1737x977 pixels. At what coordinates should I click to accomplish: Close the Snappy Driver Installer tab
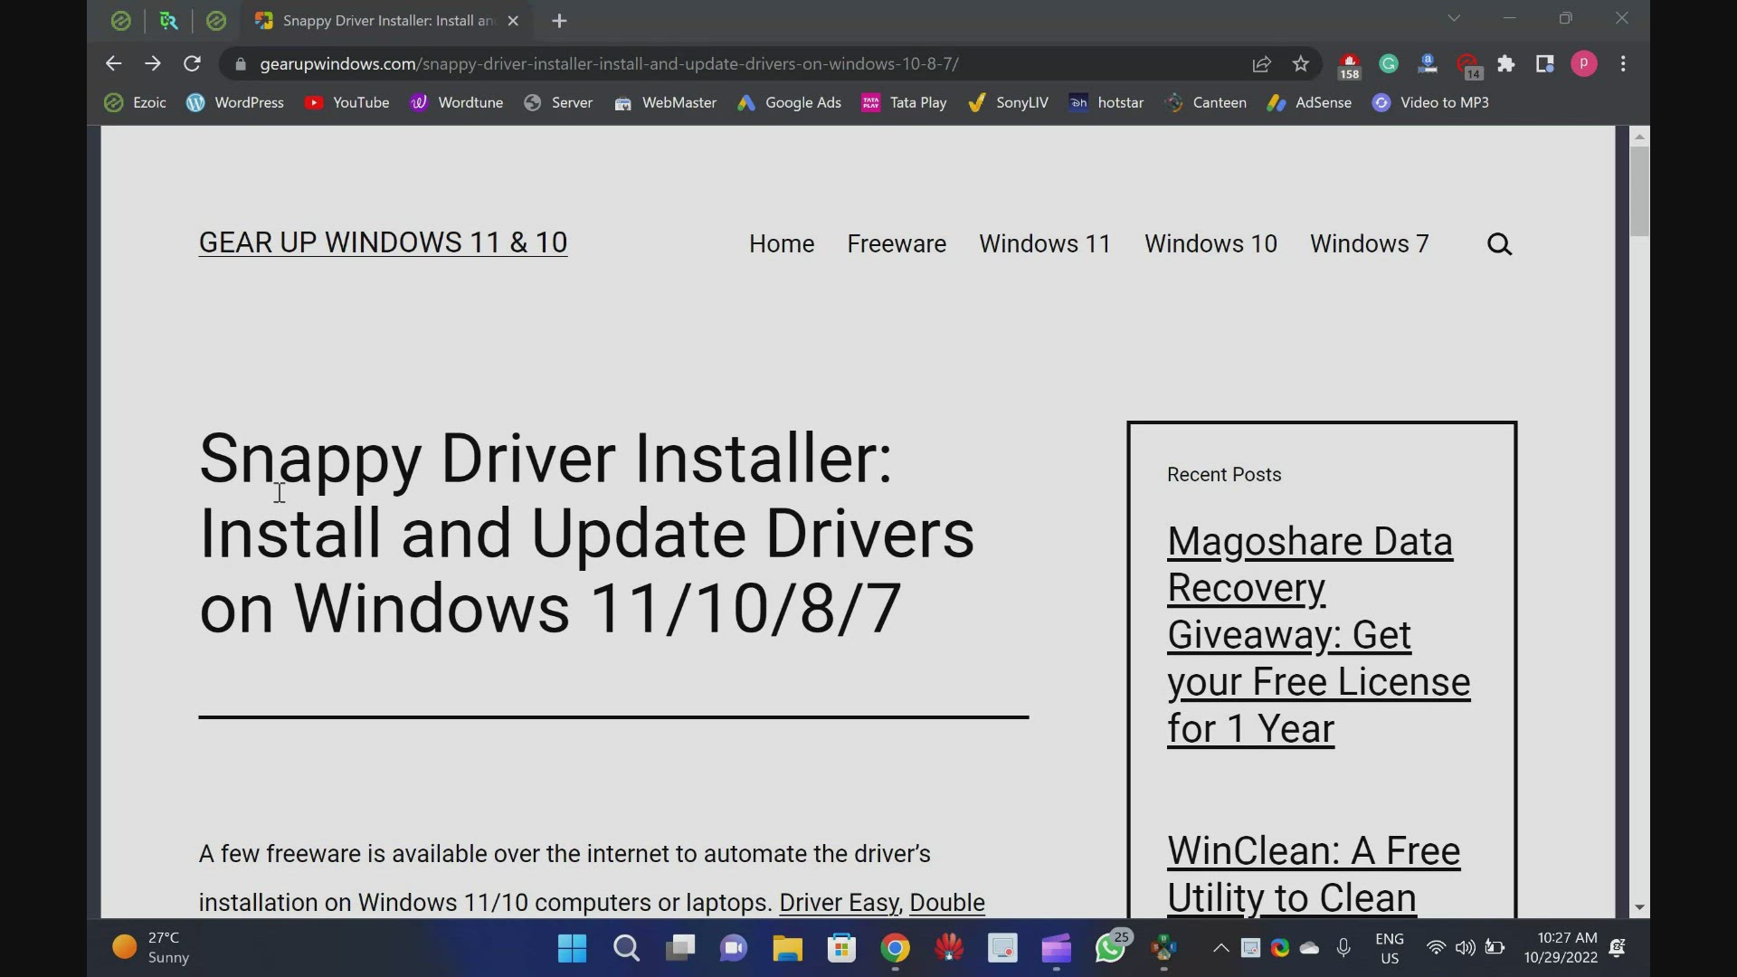[513, 21]
